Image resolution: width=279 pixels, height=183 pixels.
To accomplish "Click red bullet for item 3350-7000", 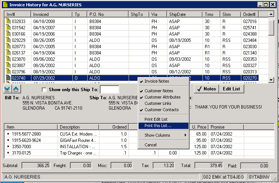I will click(x=8, y=146).
